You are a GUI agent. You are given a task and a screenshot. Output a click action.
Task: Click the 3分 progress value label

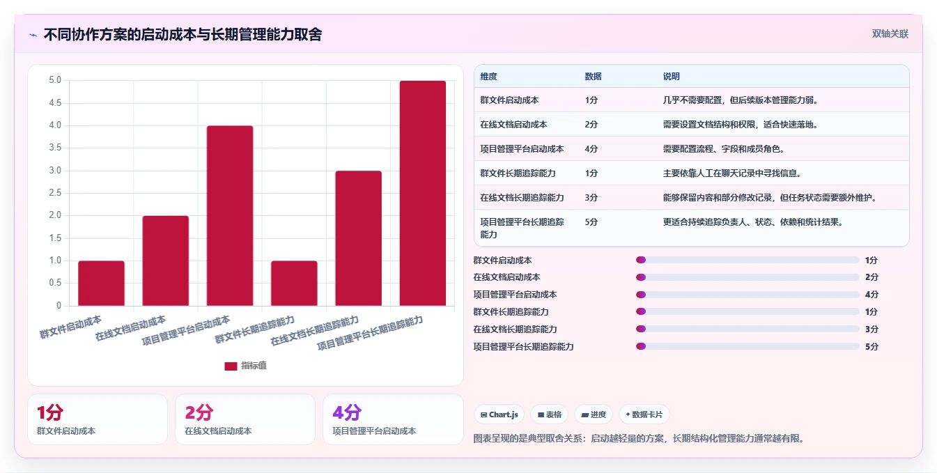click(872, 329)
